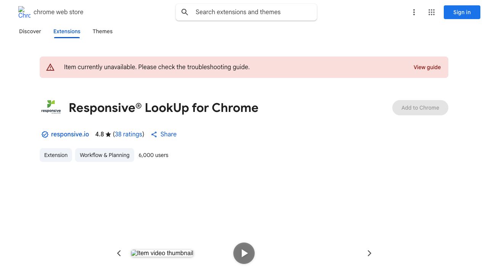
Task: Open the Google apps grid
Action: pos(432,12)
